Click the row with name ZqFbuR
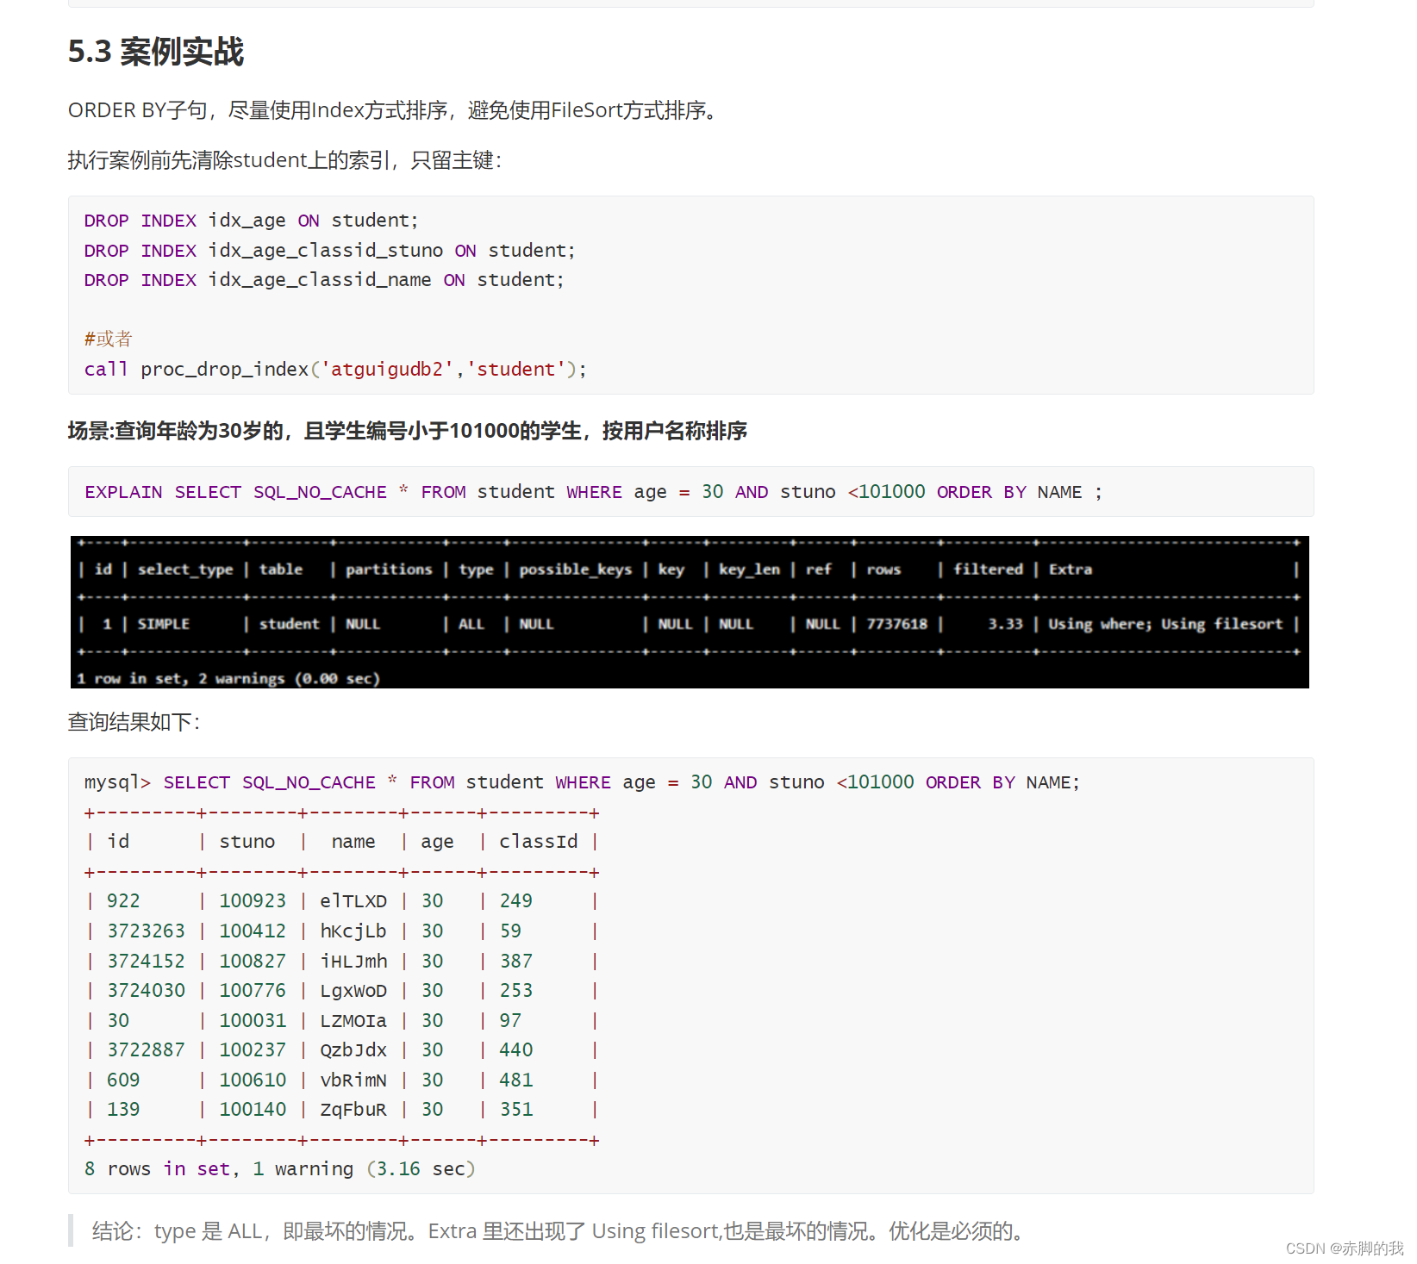The image size is (1417, 1264). [341, 1110]
